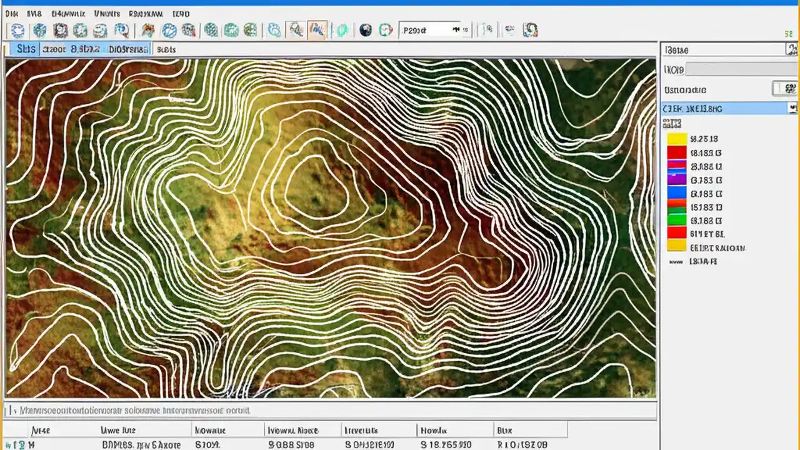The width and height of the screenshot is (800, 450).
Task: Select the first map layer icon in toolbar
Action: [17, 29]
